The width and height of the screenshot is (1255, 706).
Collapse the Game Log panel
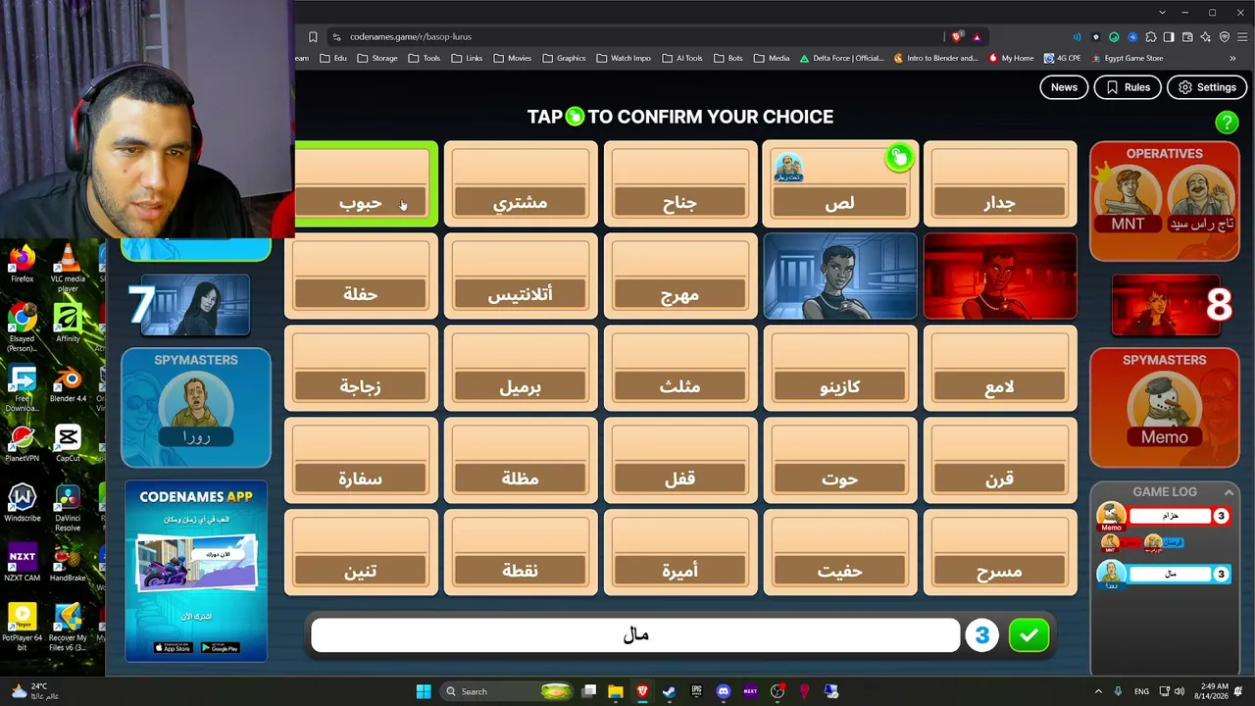click(x=1228, y=492)
